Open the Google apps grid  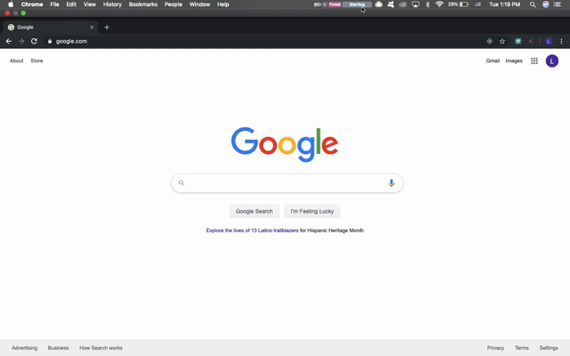tap(534, 61)
